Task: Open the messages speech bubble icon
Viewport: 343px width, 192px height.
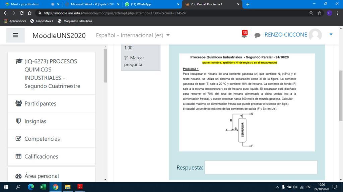Action: tap(257, 35)
